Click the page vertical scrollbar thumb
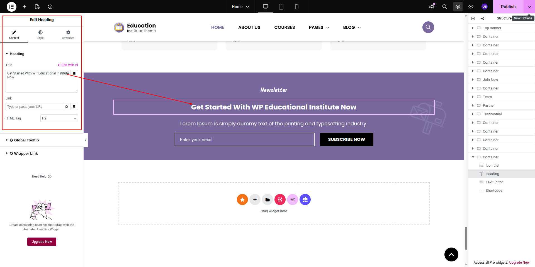The image size is (535, 267). pyautogui.click(x=466, y=238)
